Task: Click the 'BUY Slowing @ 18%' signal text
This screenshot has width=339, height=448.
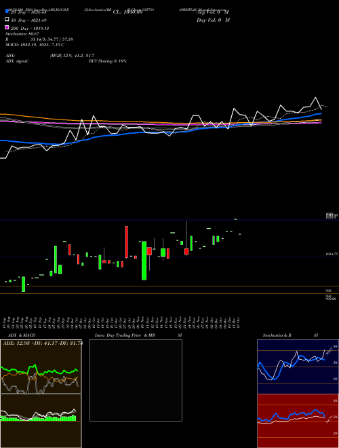Action: pos(108,61)
